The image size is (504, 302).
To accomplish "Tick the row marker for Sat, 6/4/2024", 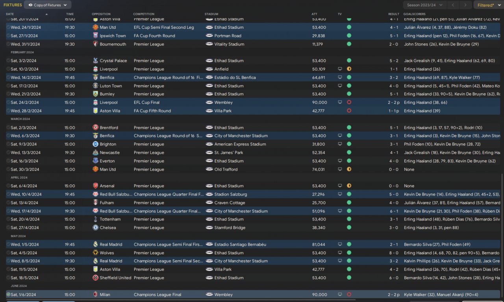I will point(8,186).
